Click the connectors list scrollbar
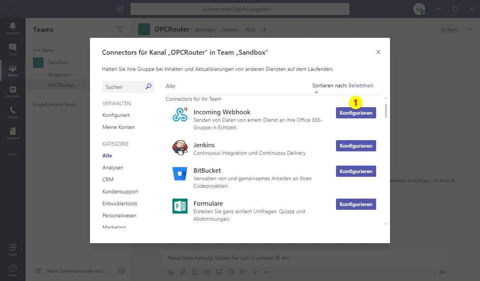This screenshot has height=281, width=480. (386, 111)
